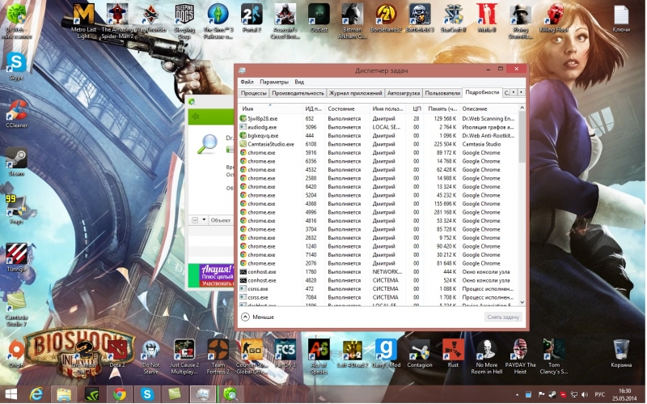This screenshot has height=404, width=647.
Task: Select csrss.exe with PID 472
Action: (x=378, y=289)
